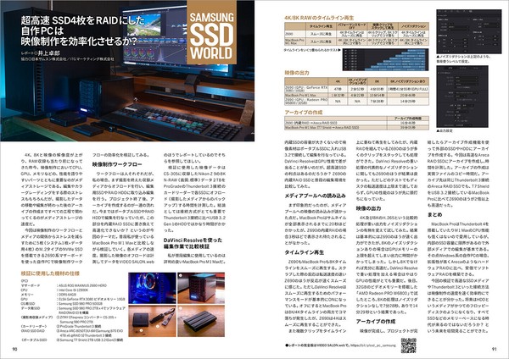The width and height of the screenshot is (509, 359).
Task: Click the gold アーカイブの作成 table heading
Action: tap(304, 113)
